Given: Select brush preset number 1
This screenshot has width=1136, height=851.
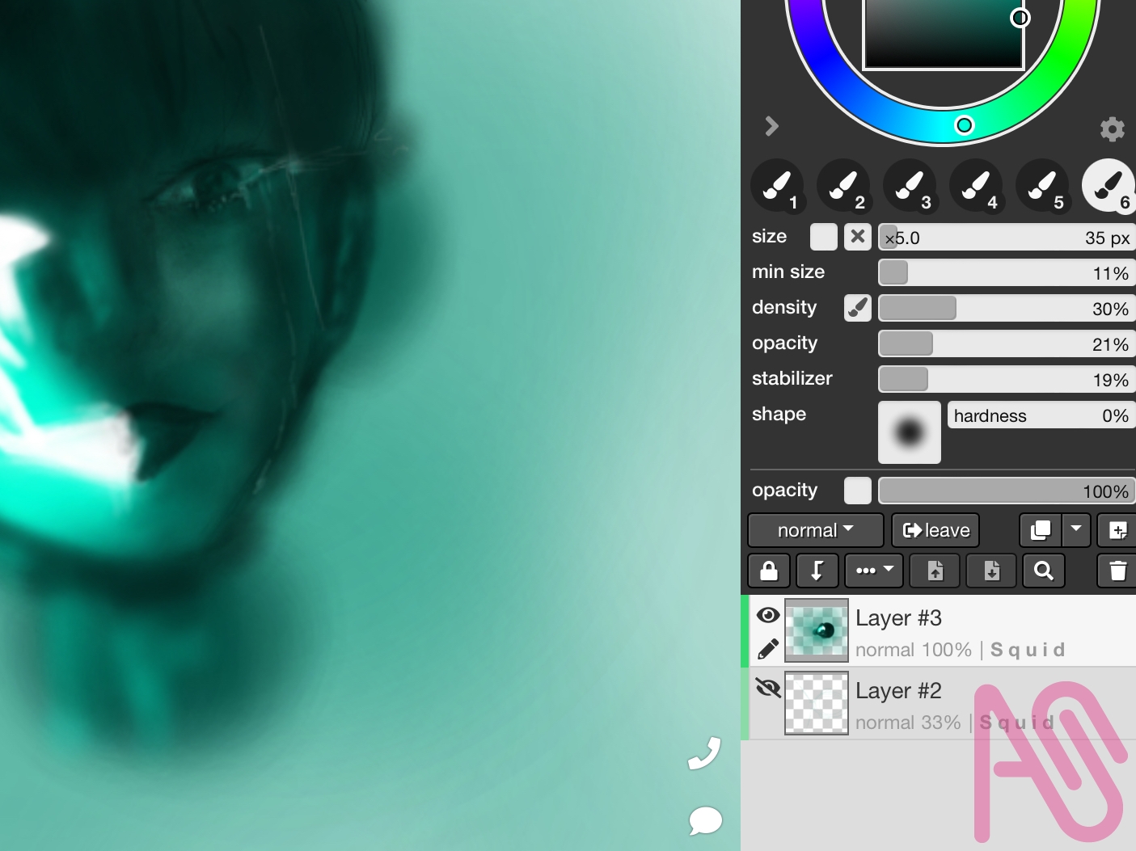Looking at the screenshot, I should (x=777, y=186).
